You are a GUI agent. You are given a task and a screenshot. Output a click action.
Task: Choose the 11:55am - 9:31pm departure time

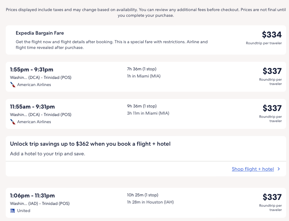click(33, 107)
